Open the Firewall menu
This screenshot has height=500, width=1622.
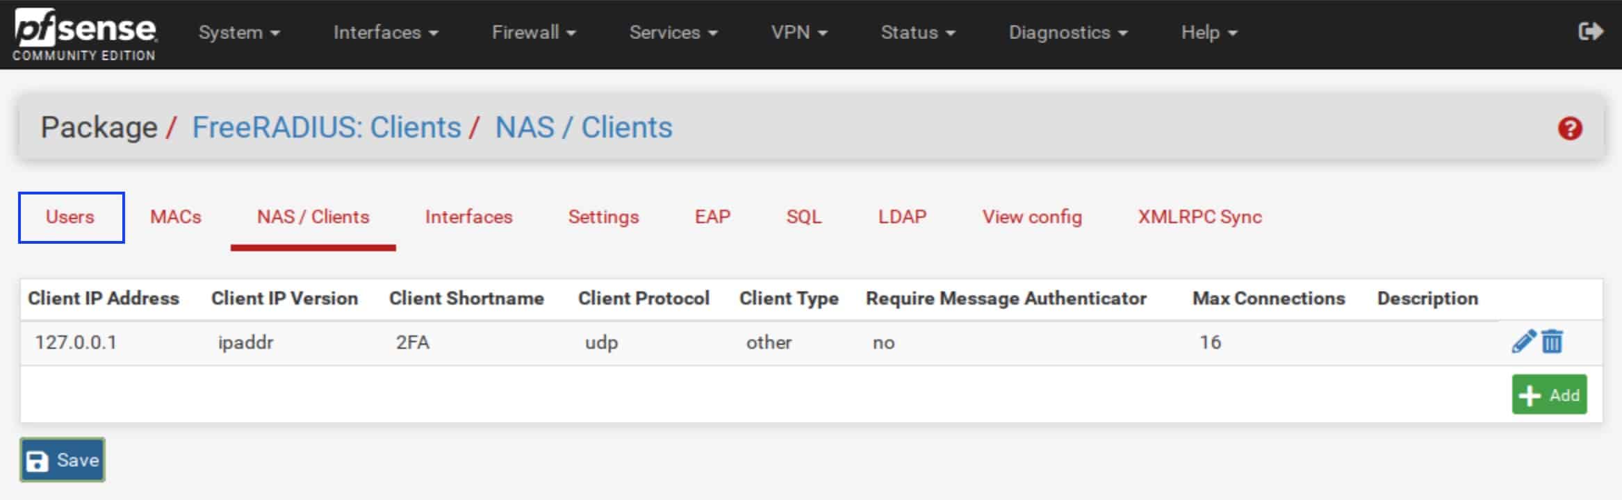click(x=534, y=33)
